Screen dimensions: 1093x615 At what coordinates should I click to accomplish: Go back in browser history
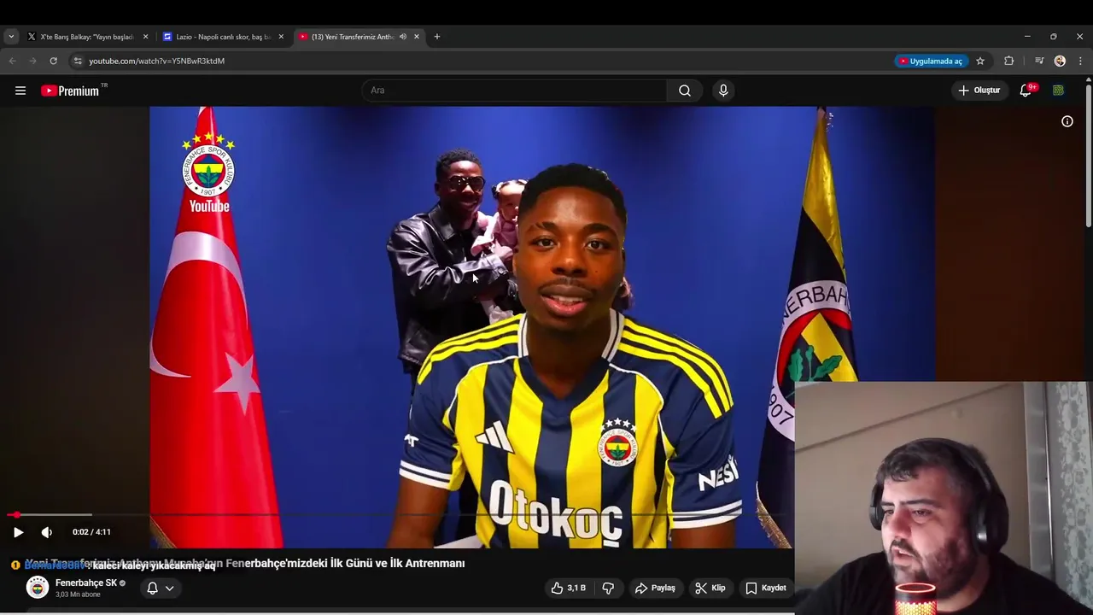(12, 61)
